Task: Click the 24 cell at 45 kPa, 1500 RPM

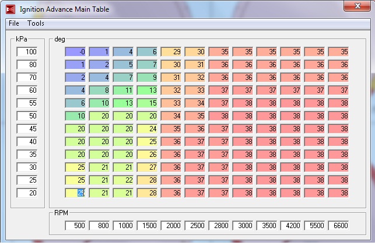Action: click(147, 129)
